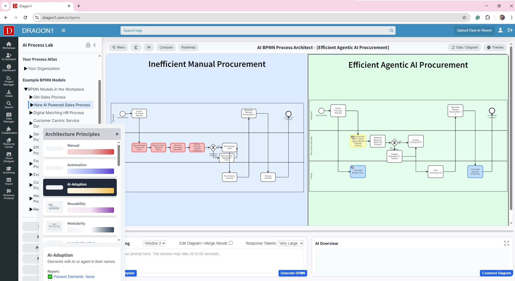Toggle the Present Elements green checkbox
The height and width of the screenshot is (281, 515).
[x=50, y=277]
